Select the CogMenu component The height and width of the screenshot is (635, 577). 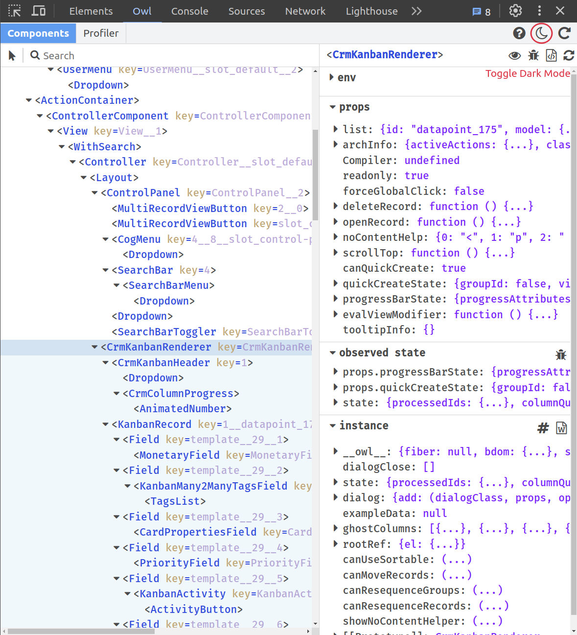point(139,239)
